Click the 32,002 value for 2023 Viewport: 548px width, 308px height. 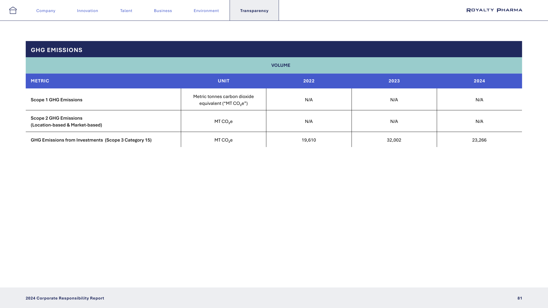394,140
